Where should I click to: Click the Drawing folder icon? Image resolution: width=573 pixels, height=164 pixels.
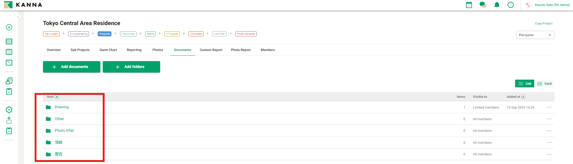48,107
